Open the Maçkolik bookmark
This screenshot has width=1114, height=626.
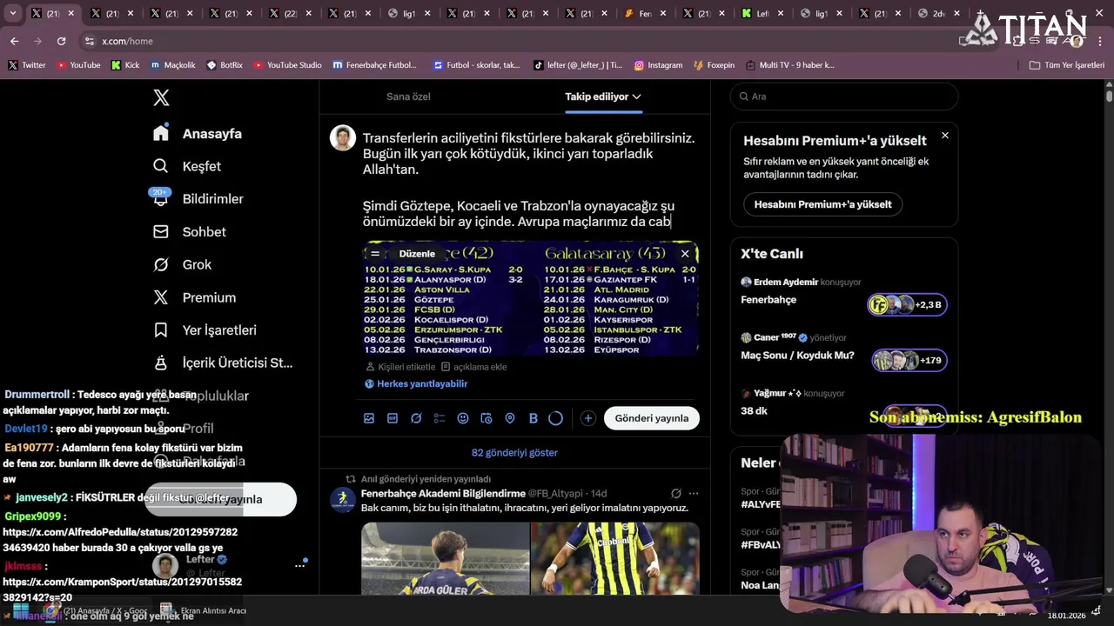click(x=173, y=65)
